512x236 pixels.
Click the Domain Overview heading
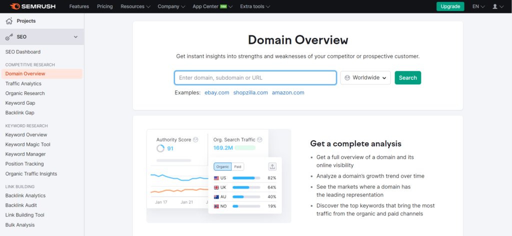point(298,40)
